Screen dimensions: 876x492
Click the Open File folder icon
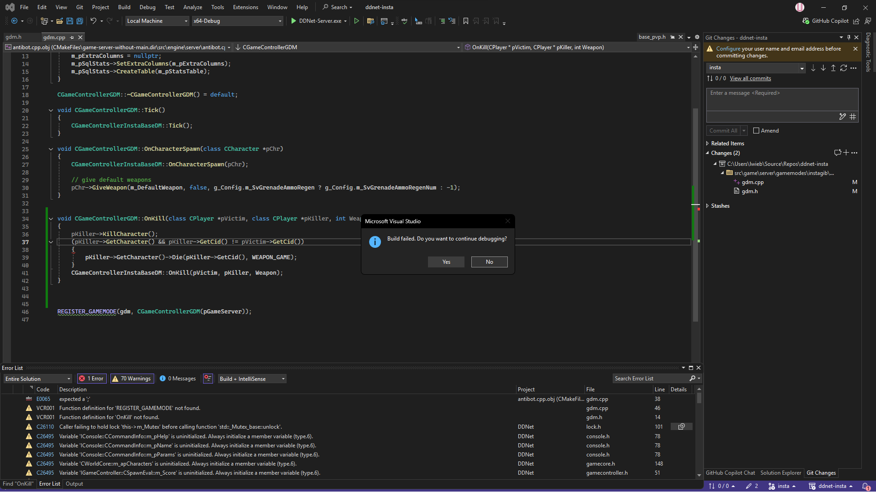pos(59,21)
